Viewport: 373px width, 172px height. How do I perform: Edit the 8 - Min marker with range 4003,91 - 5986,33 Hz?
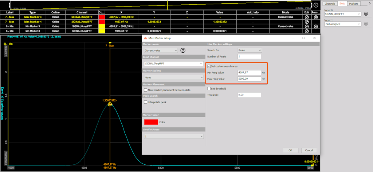pos(307,27)
